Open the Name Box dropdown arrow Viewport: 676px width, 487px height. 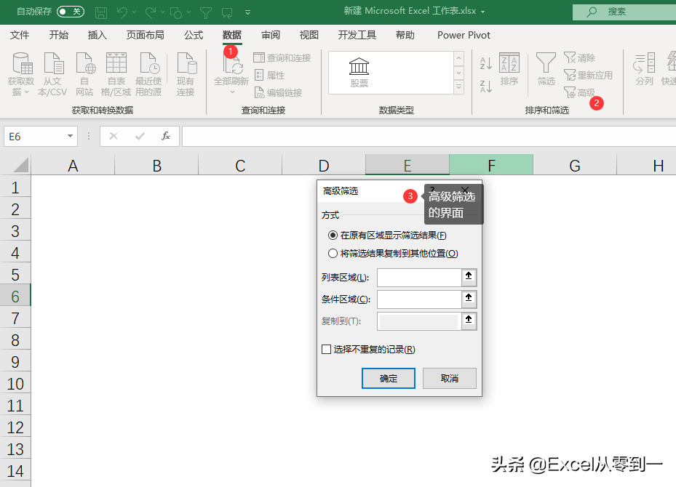click(71, 136)
